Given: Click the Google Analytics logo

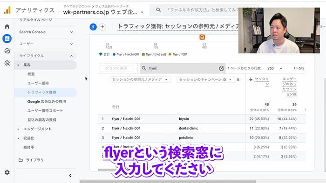Looking at the screenshot, I should tap(7, 10).
